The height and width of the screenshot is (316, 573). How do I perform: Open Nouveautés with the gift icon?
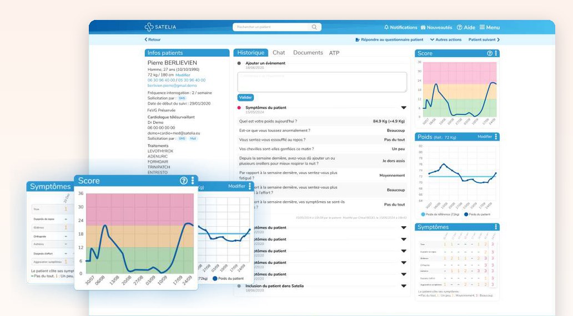[x=423, y=27]
